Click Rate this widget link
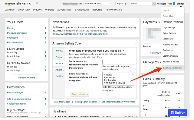 coord(62,102)
